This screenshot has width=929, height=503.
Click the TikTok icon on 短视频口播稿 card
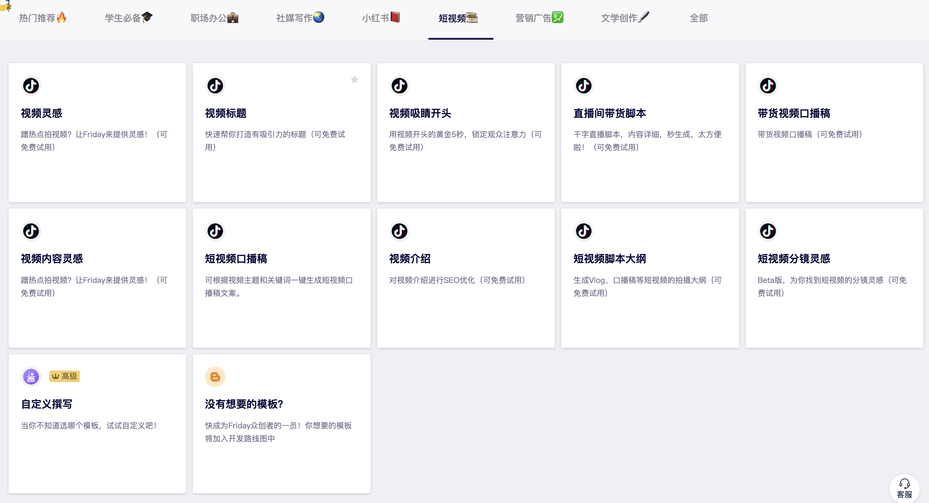[x=215, y=231]
